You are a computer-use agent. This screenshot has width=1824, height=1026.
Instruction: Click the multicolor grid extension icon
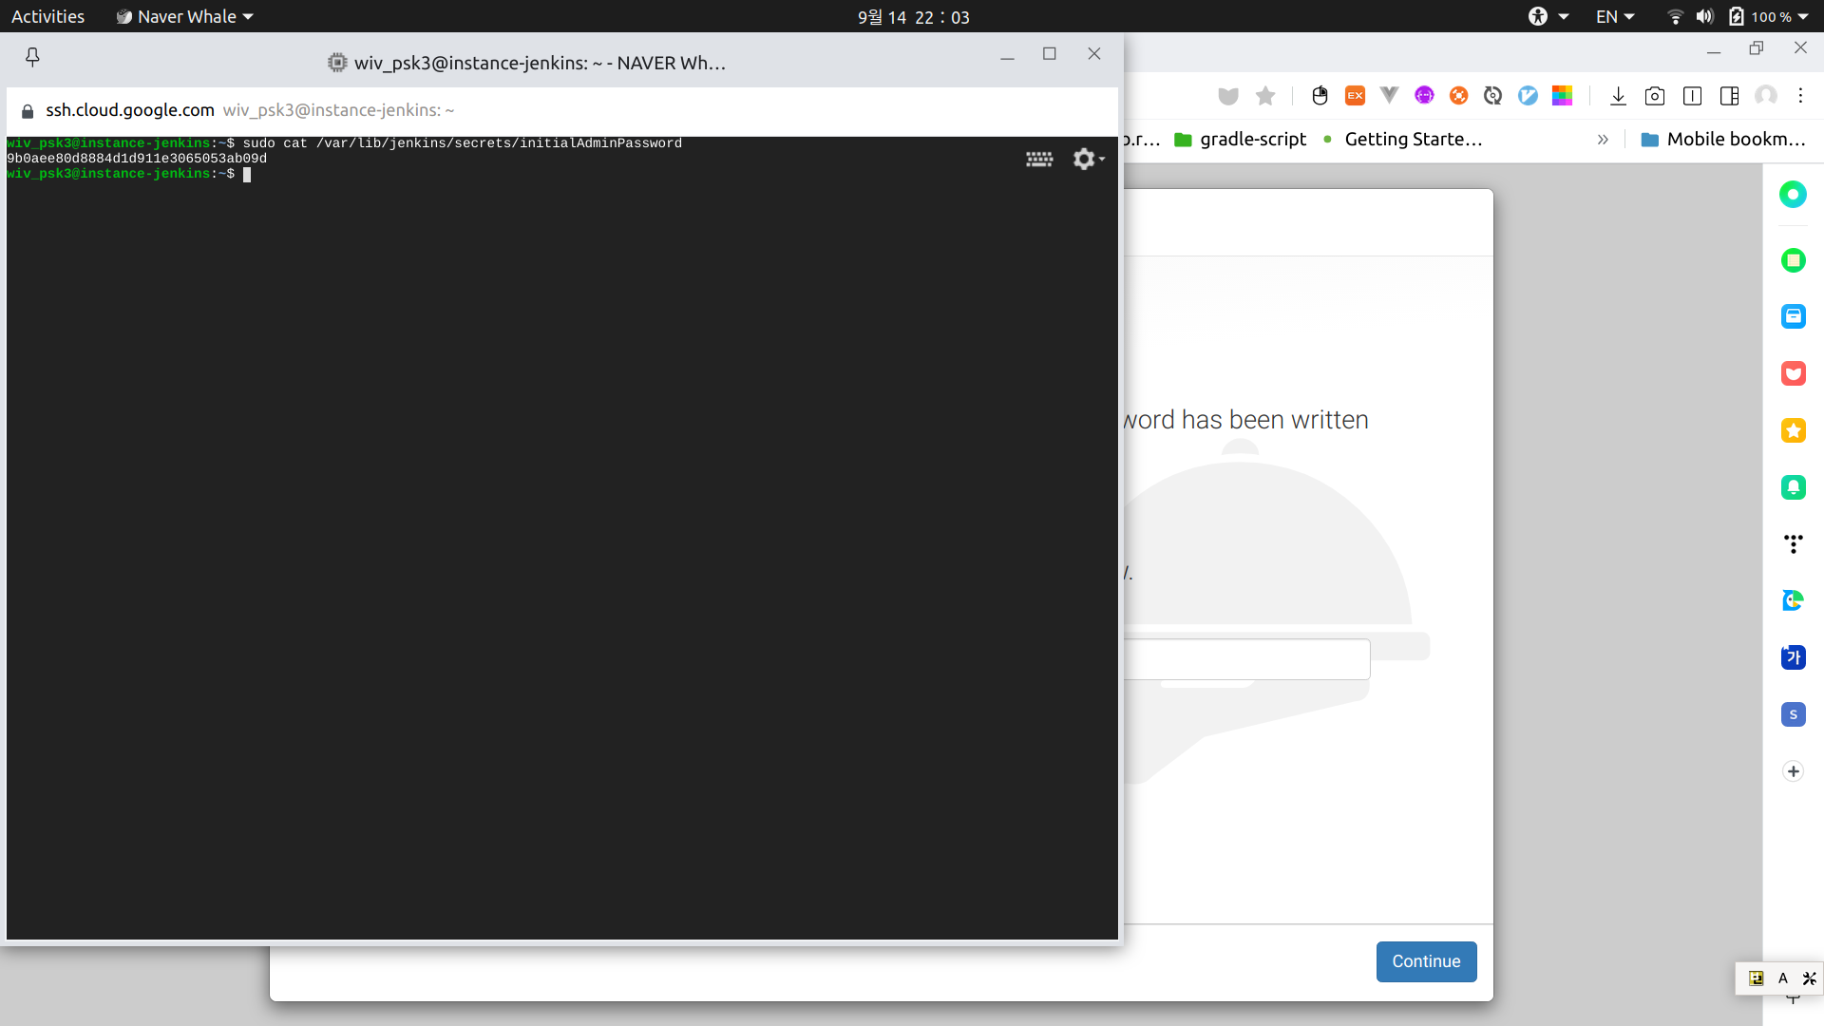pyautogui.click(x=1562, y=96)
